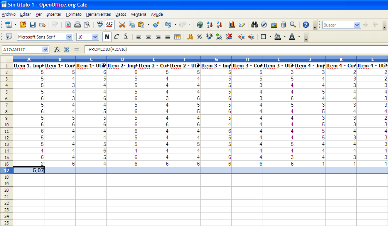The width and height of the screenshot is (388, 226).
Task: Click the font color icon
Action: tap(292, 37)
